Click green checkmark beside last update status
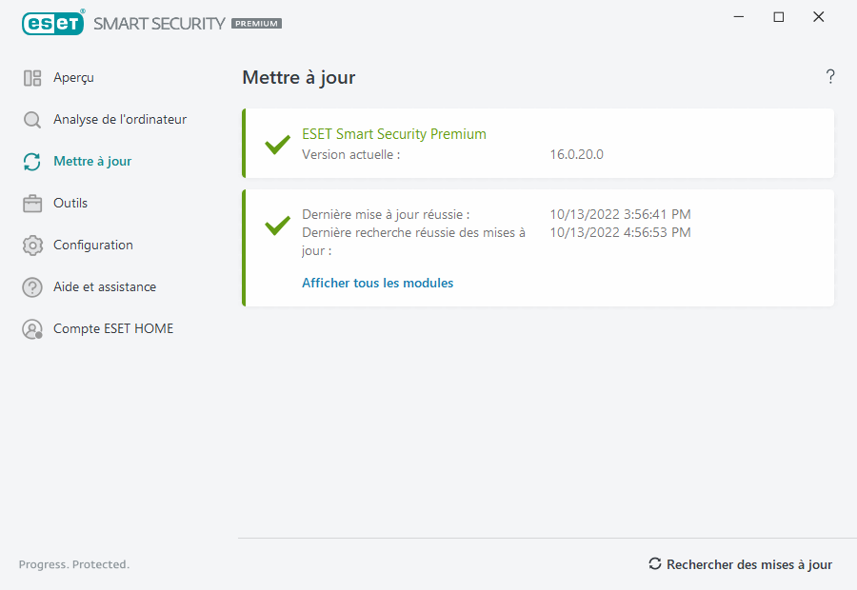Image resolution: width=857 pixels, height=590 pixels. pos(277,225)
